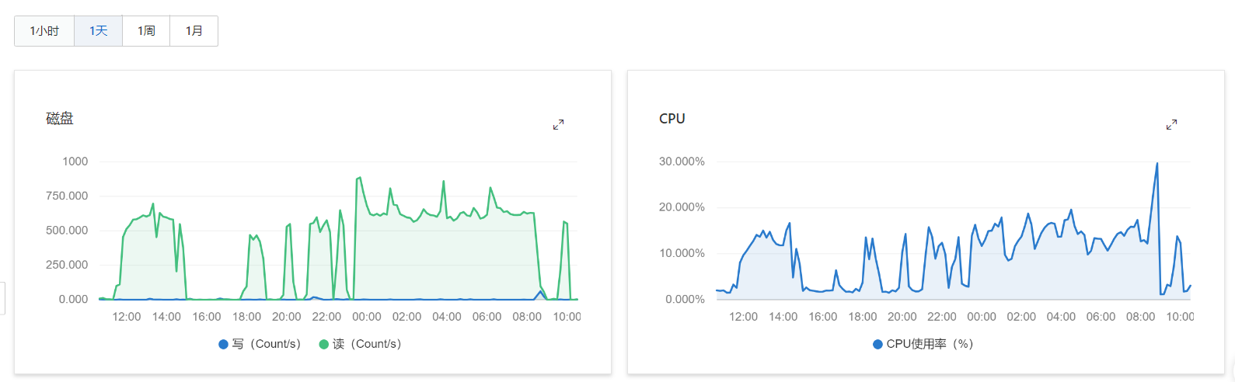Click the CPU chart title
Image resolution: width=1235 pixels, height=382 pixels.
tap(672, 119)
